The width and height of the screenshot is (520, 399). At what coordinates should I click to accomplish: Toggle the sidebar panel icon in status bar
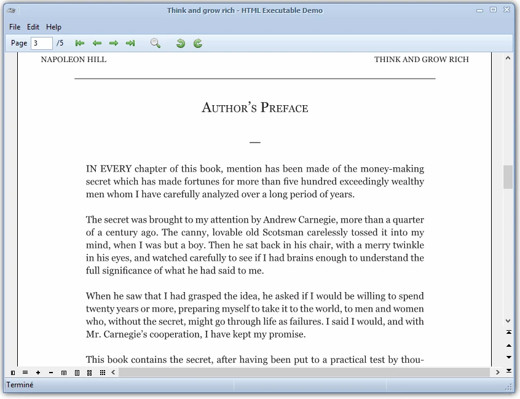[x=13, y=372]
